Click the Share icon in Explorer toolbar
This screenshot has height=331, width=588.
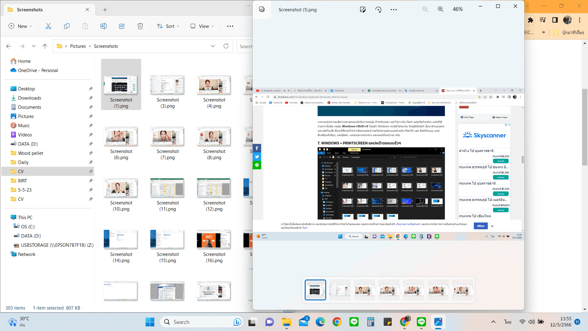click(122, 26)
